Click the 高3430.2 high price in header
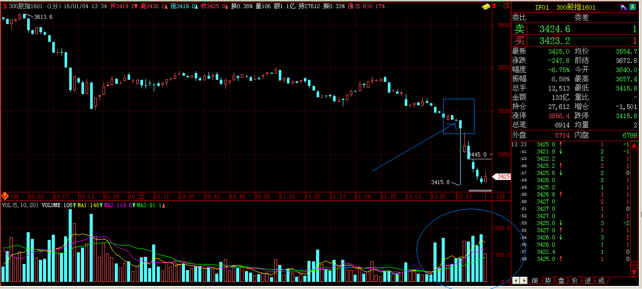Viewport: 642px width, 289px height. [x=153, y=7]
